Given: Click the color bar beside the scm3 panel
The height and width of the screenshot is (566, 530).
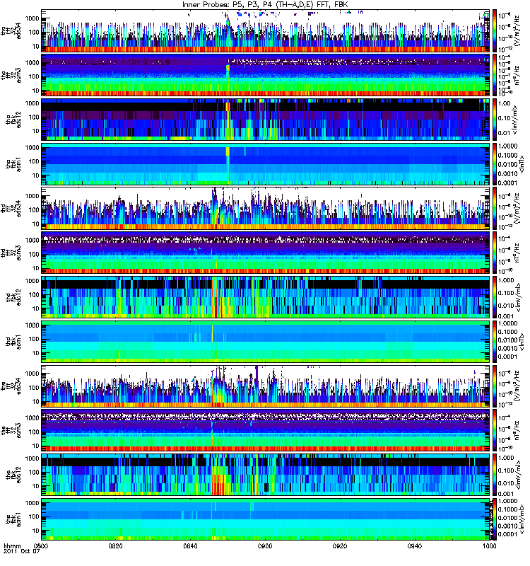Looking at the screenshot, I should pyautogui.click(x=494, y=430).
